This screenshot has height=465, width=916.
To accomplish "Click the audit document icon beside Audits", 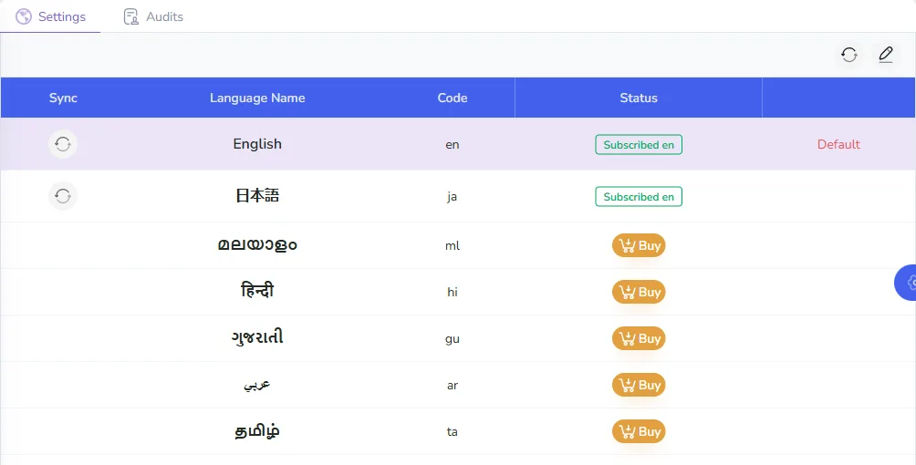I will pyautogui.click(x=130, y=16).
